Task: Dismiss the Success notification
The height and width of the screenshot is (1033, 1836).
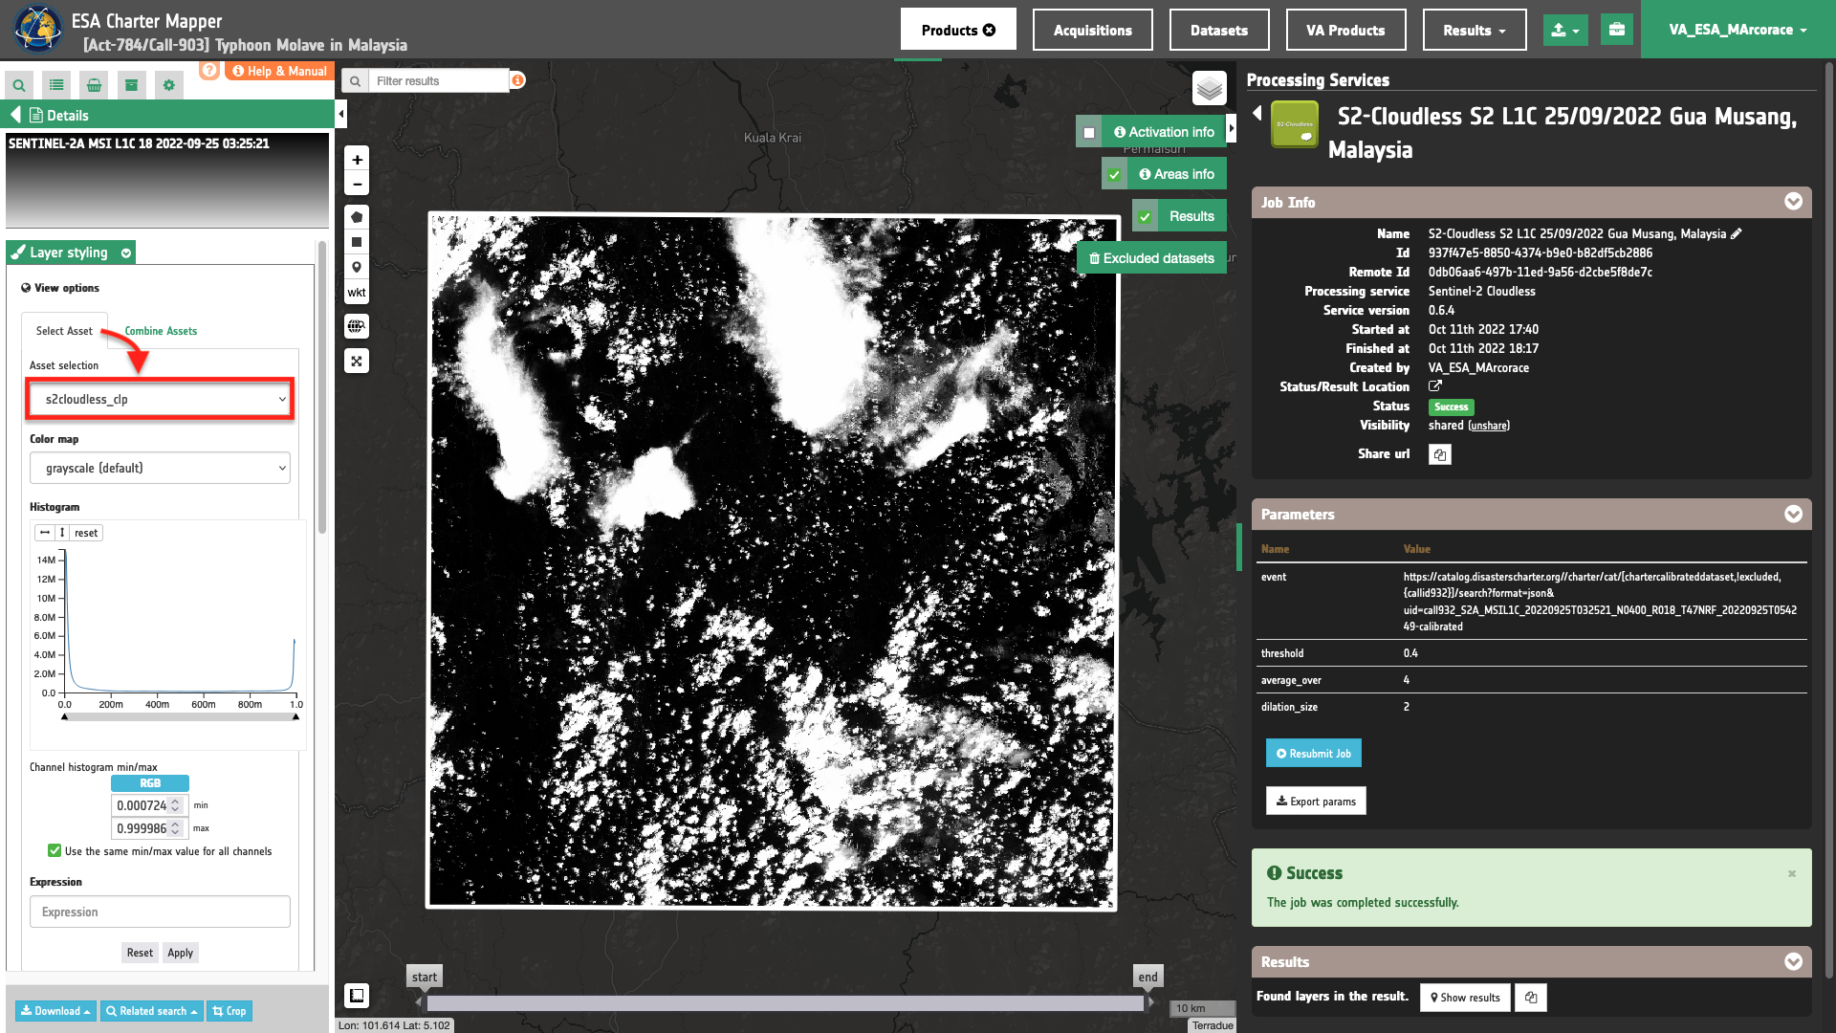Action: tap(1792, 873)
